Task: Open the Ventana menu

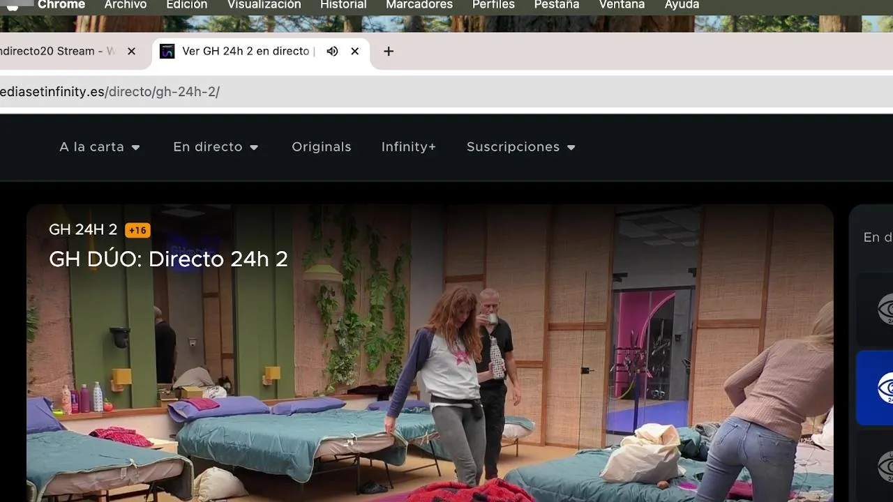Action: pos(622,5)
